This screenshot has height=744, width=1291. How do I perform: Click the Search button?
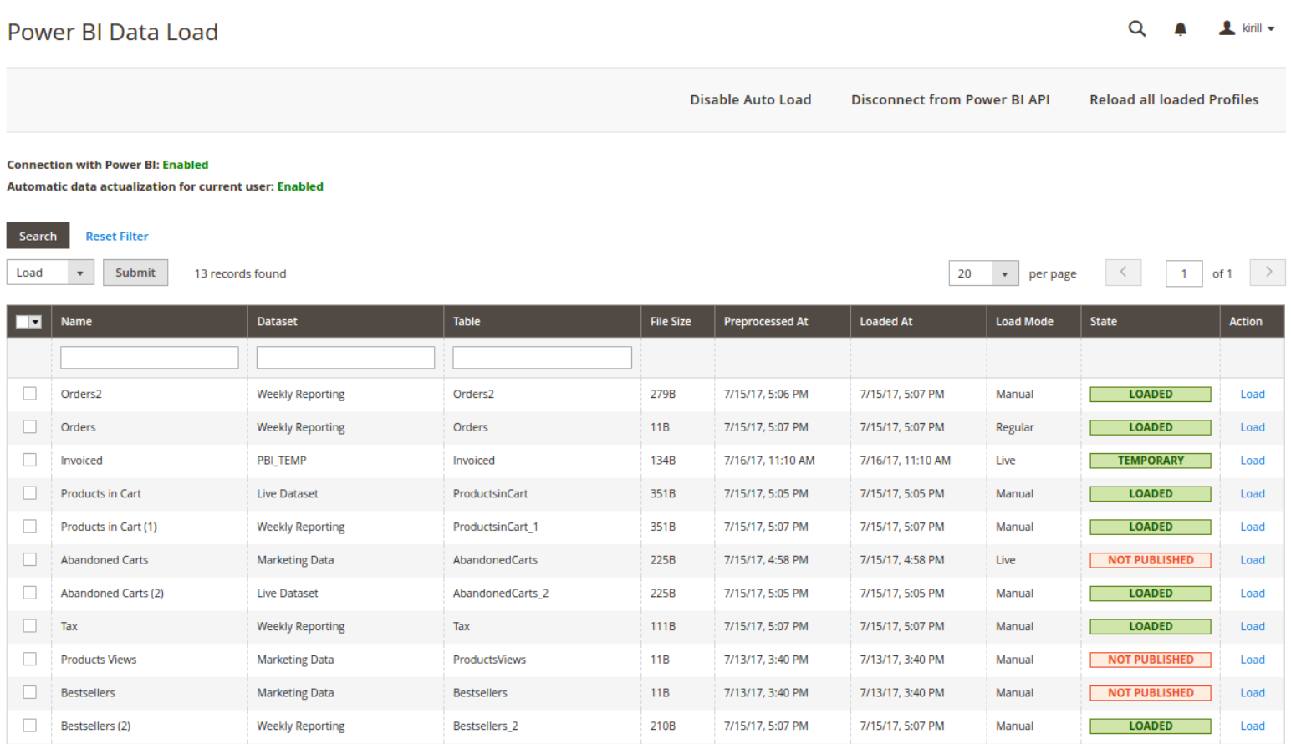tap(38, 236)
